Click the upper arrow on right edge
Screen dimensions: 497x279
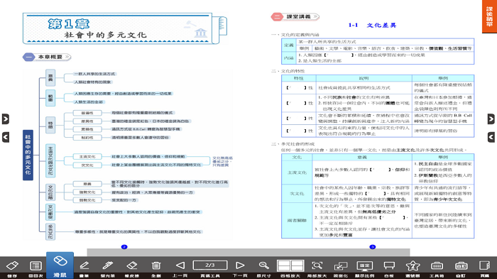pos(491,119)
